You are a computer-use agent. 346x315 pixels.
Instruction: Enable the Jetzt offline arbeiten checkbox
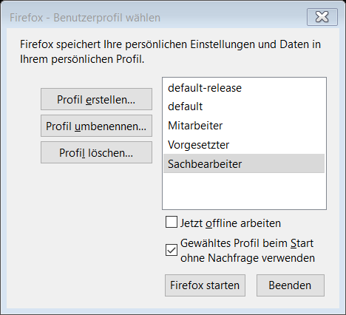coord(172,222)
